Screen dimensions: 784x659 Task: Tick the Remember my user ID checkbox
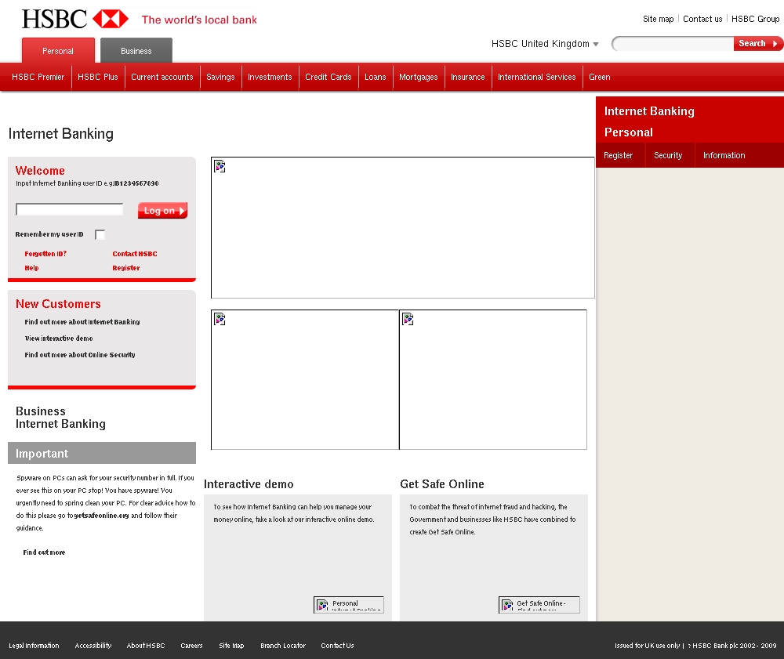click(x=100, y=234)
